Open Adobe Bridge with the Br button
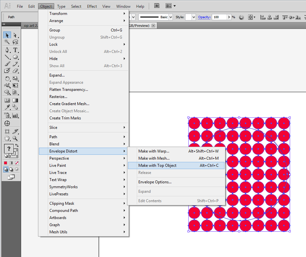The width and height of the screenshot is (306, 257). (x=157, y=6)
